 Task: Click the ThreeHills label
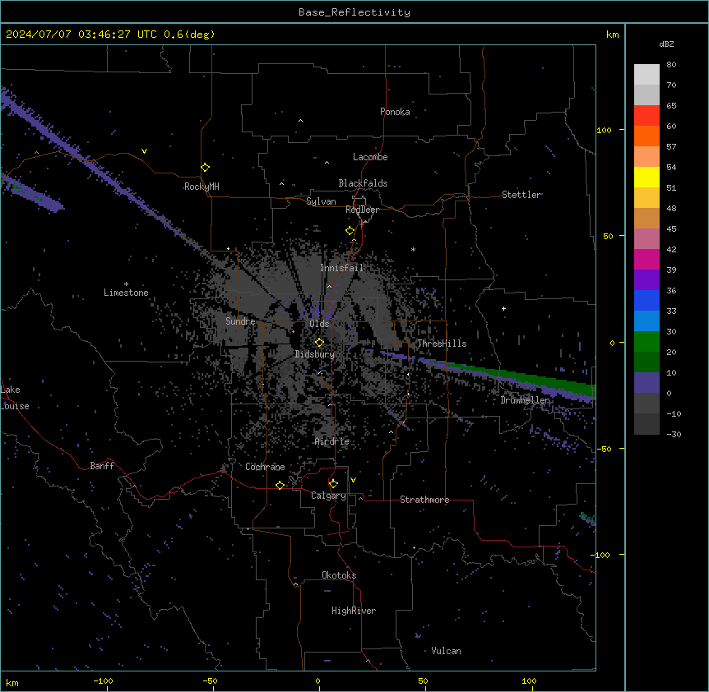pos(442,344)
